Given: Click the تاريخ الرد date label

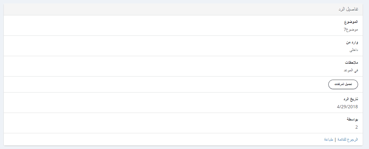Looking at the screenshot, I should tap(350, 99).
